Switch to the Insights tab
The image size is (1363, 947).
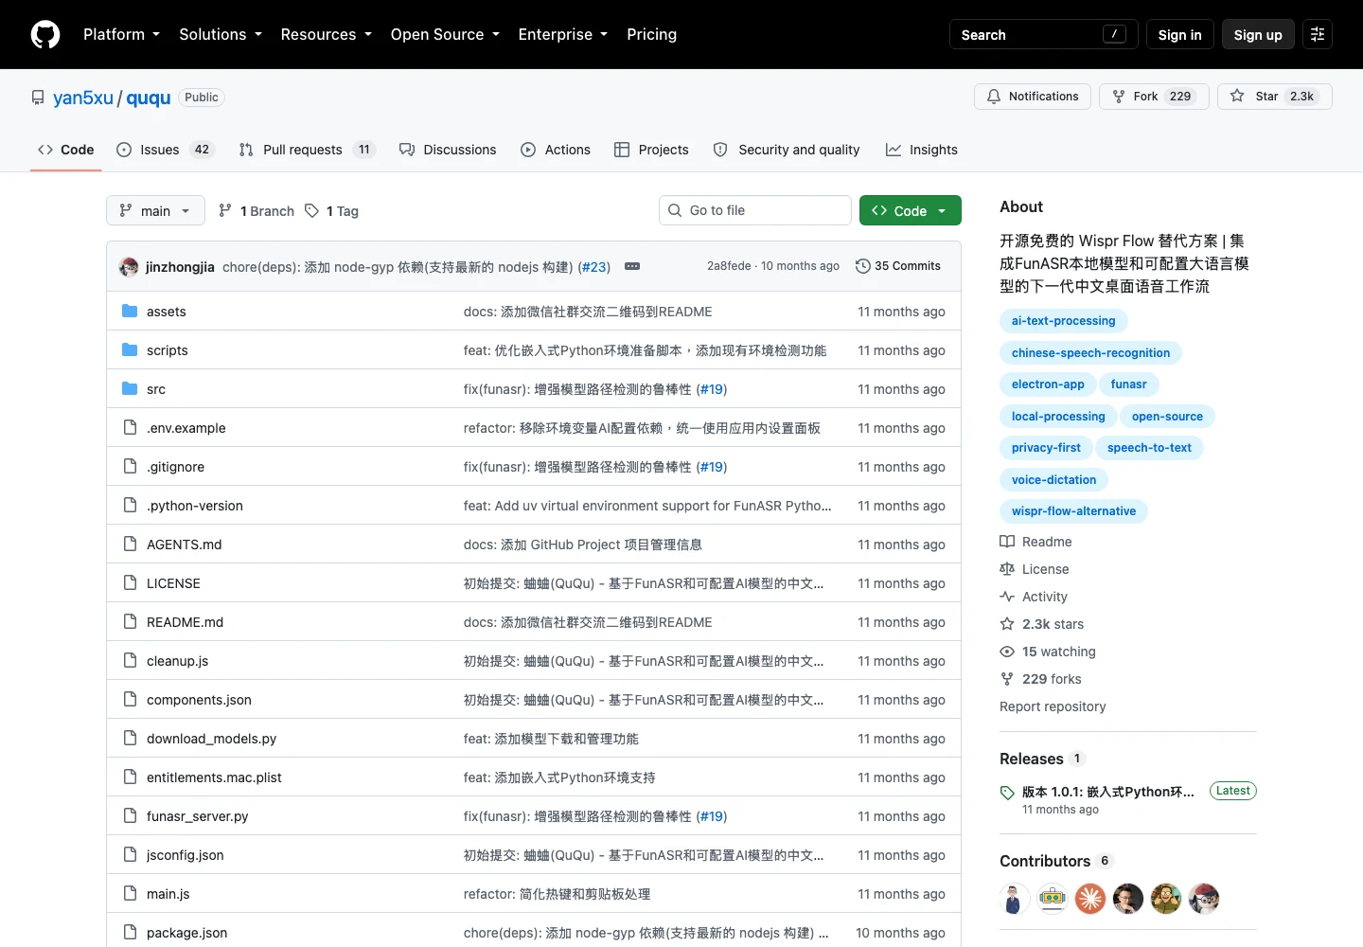pos(922,150)
